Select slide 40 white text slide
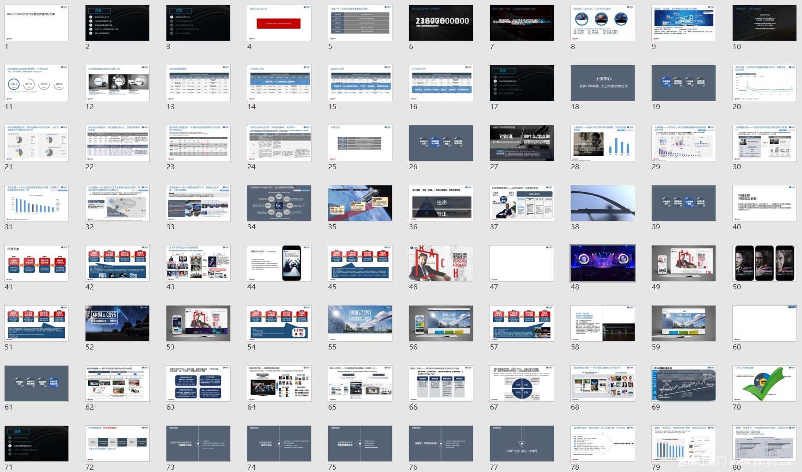Image resolution: width=802 pixels, height=472 pixels. 765,203
